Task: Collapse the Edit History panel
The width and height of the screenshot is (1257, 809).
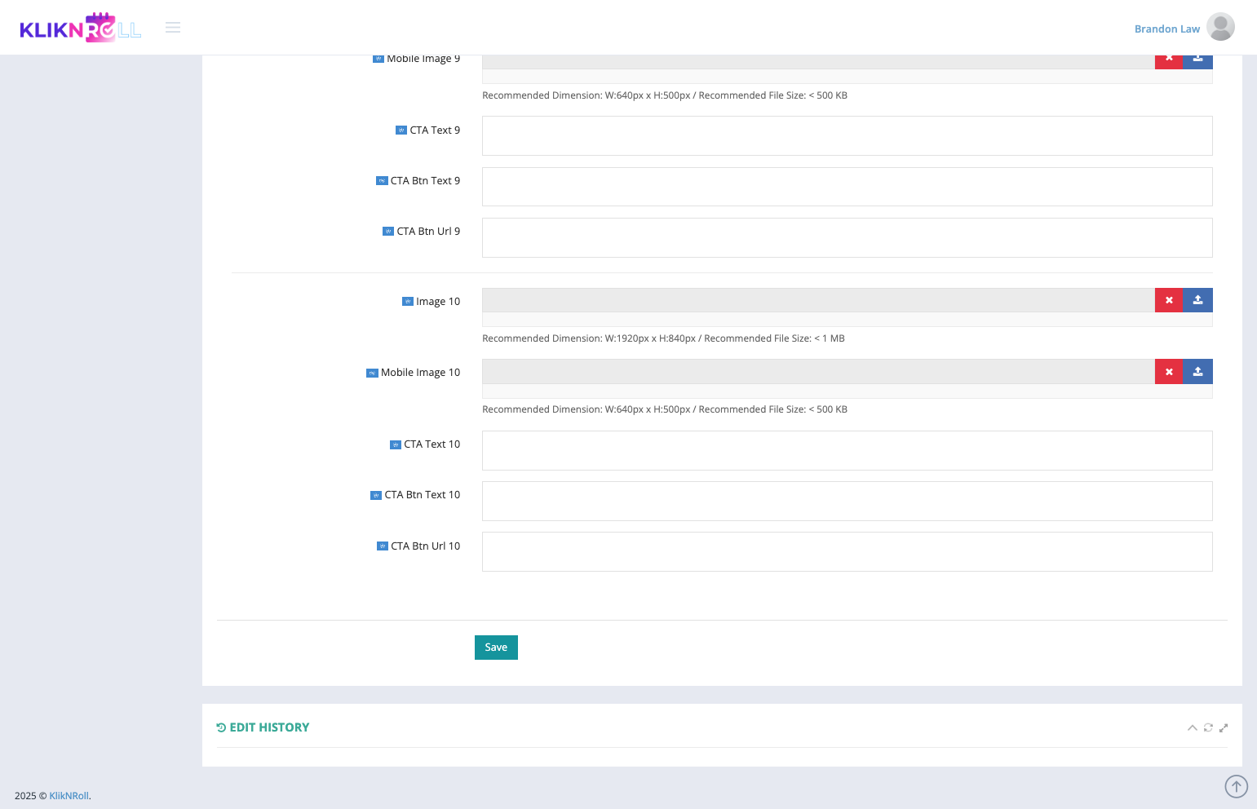Action: pyautogui.click(x=1193, y=727)
